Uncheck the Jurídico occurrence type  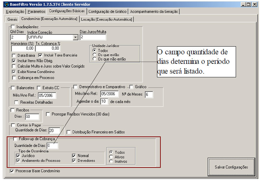pyautogui.click(x=18, y=156)
